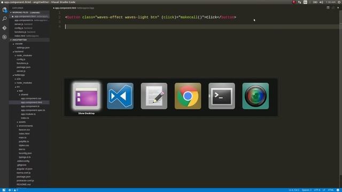342x192 pixels.
Task: Change the UTF-8 encoding in status bar
Action: 317,190
